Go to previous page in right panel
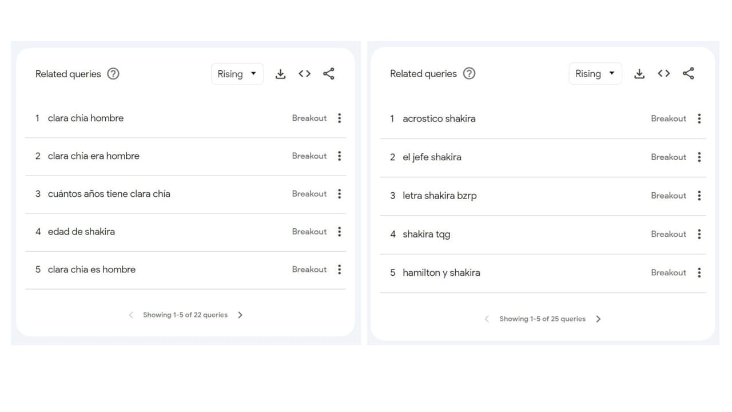 pyautogui.click(x=487, y=319)
